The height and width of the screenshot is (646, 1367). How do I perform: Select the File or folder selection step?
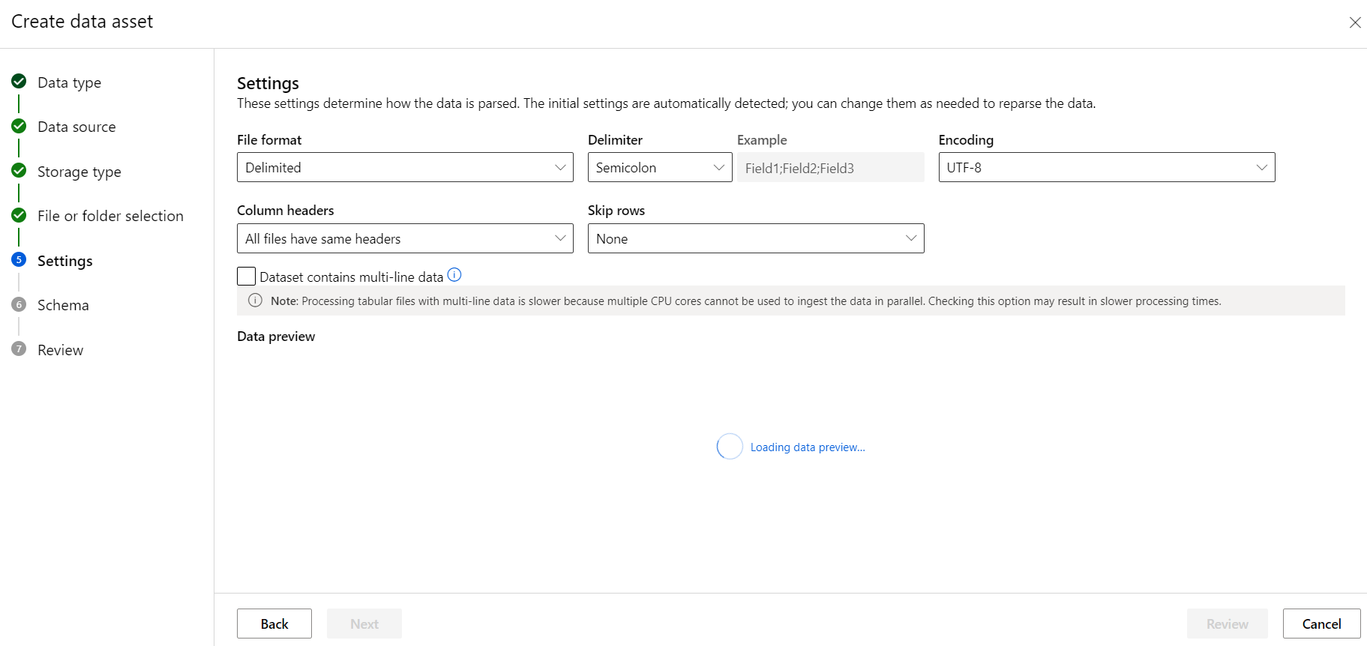[x=110, y=216]
